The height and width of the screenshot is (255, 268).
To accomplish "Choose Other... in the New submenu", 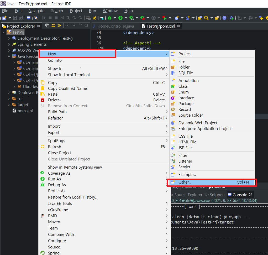I will (212, 182).
